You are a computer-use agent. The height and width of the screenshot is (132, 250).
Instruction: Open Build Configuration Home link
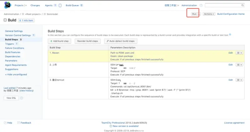(x=231, y=14)
